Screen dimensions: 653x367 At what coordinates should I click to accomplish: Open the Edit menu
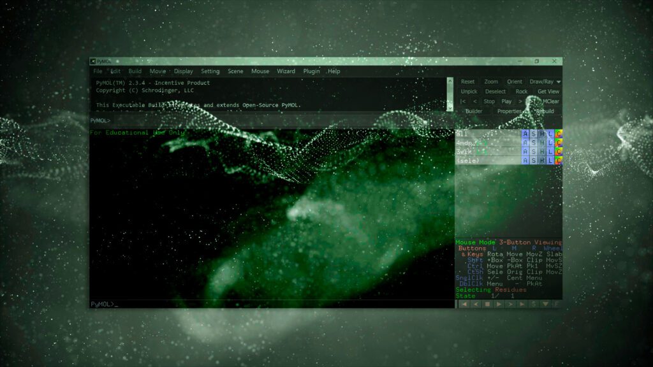click(x=115, y=71)
